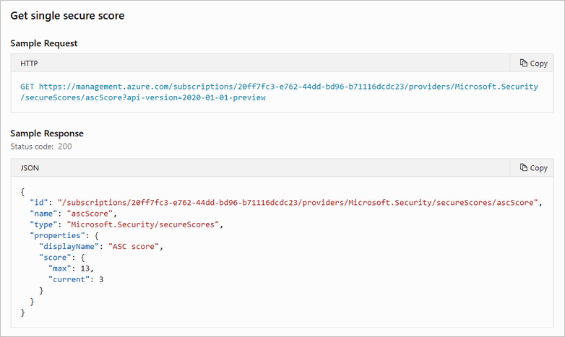The height and width of the screenshot is (337, 565).
Task: Click the copy icon in the JSON response block
Action: tap(524, 168)
